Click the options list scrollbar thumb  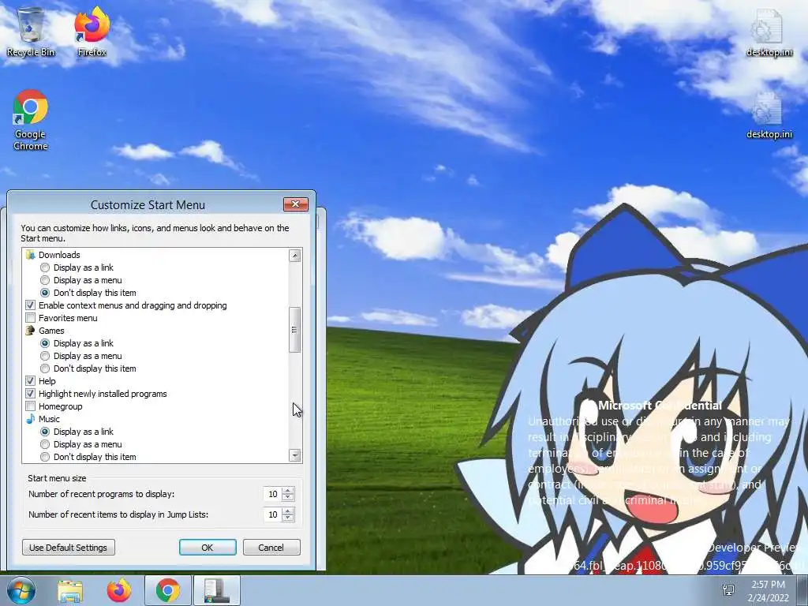pyautogui.click(x=295, y=330)
